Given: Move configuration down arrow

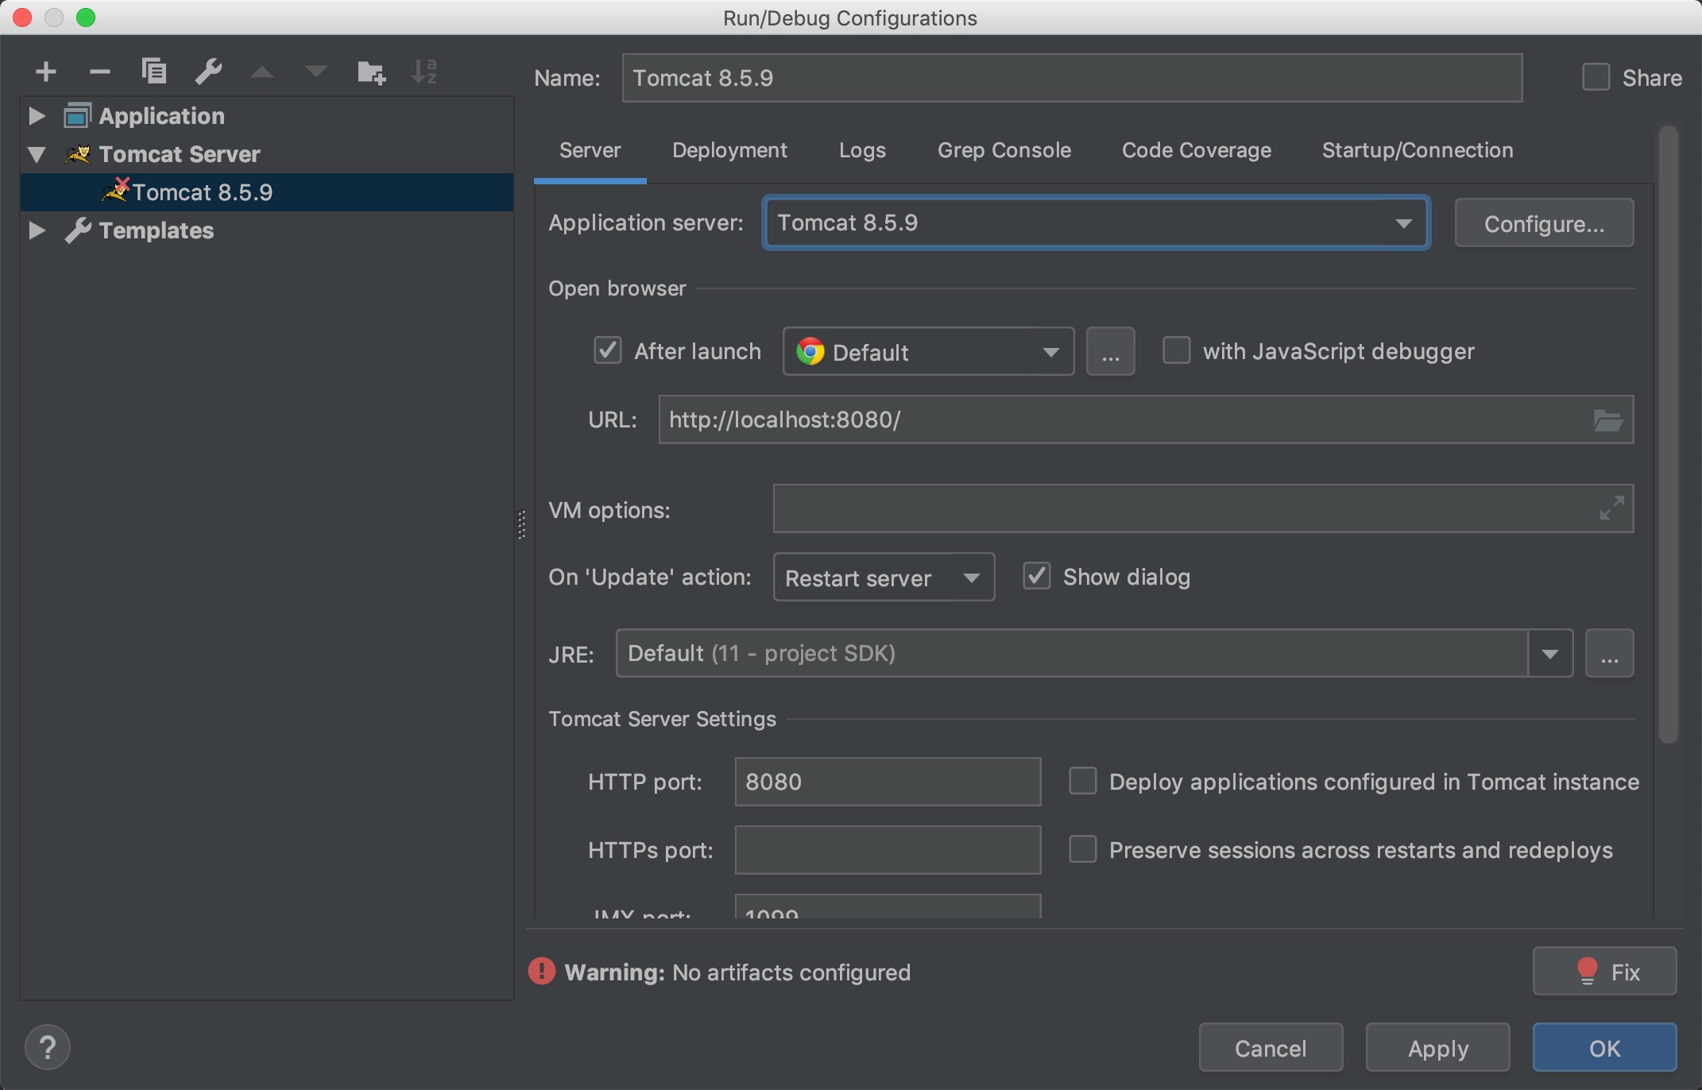Looking at the screenshot, I should tap(316, 73).
